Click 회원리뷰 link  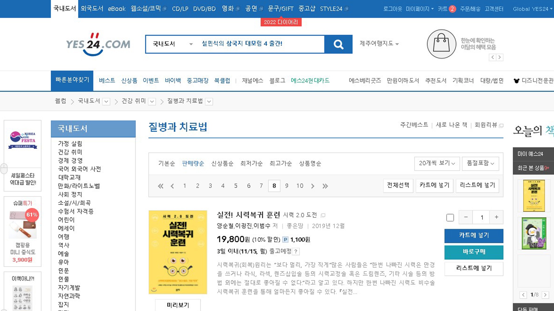(x=486, y=125)
